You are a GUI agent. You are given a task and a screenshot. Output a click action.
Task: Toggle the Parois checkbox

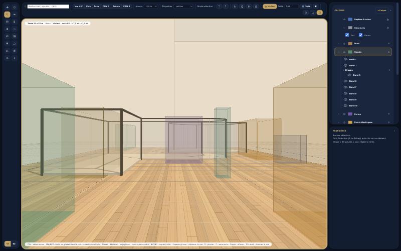coord(360,35)
